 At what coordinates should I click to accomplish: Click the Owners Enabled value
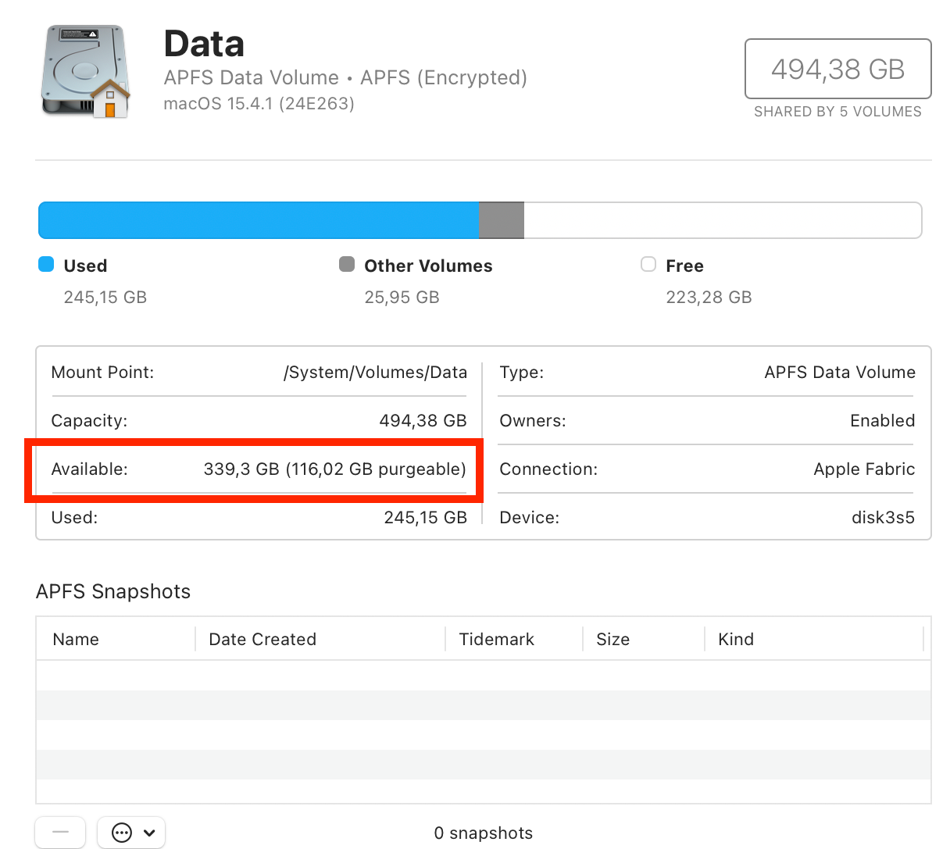tap(883, 421)
